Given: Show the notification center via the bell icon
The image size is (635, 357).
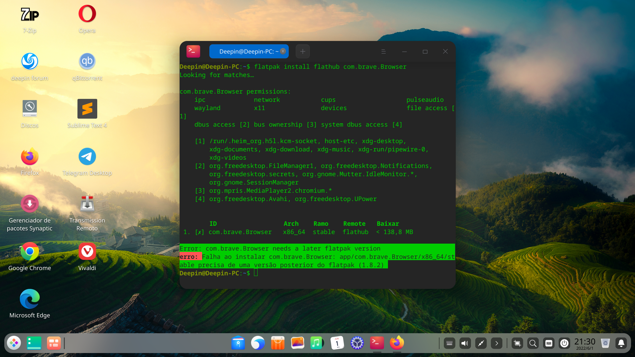Looking at the screenshot, I should [621, 343].
